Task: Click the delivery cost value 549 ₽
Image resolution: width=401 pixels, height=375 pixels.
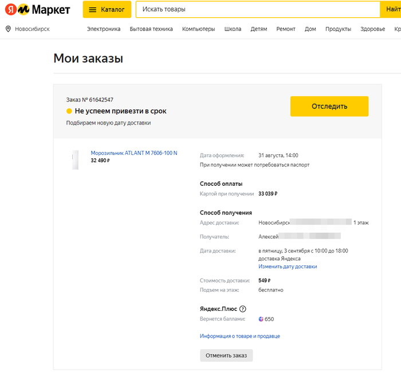Action: coord(265,280)
